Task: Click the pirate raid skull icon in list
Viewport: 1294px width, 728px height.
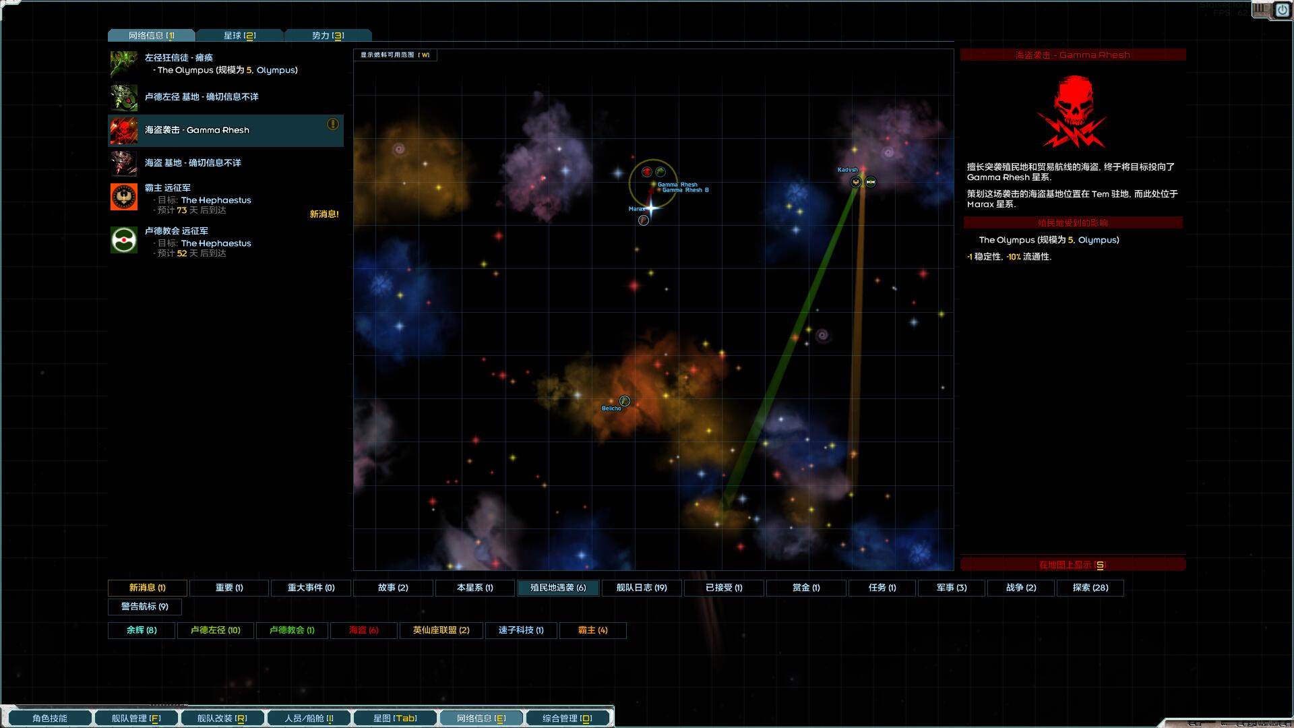Action: click(x=124, y=131)
